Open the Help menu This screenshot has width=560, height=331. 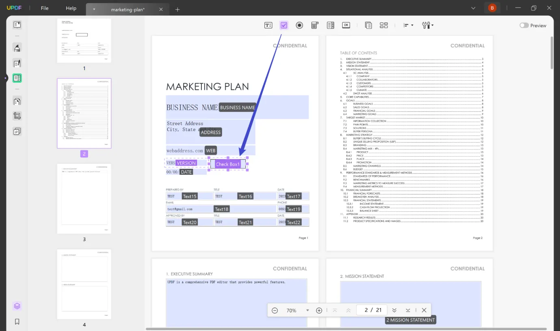pyautogui.click(x=71, y=8)
